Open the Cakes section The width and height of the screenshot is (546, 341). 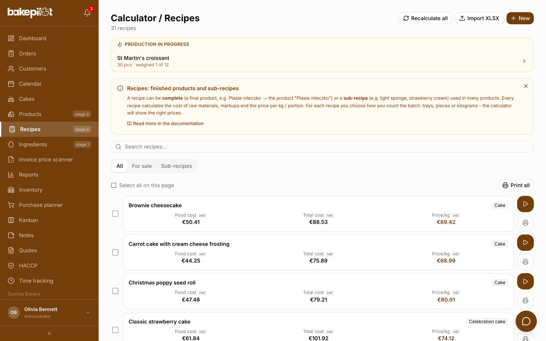[x=49, y=99]
